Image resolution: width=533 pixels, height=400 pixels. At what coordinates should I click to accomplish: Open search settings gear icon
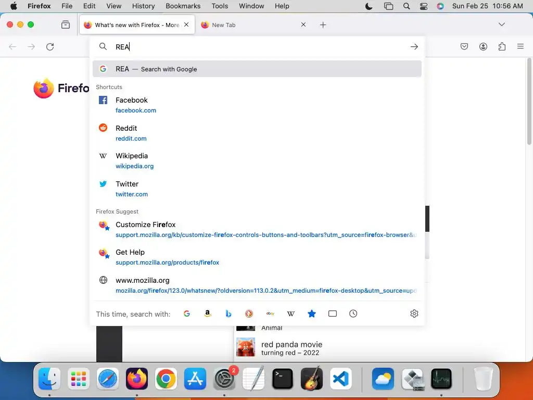pyautogui.click(x=414, y=314)
